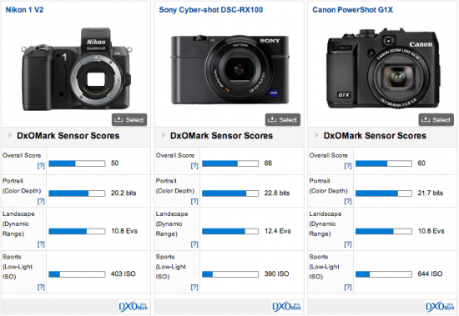Click DxOMark logo under Canon column
The height and width of the screenshot is (316, 459).
coord(441,307)
